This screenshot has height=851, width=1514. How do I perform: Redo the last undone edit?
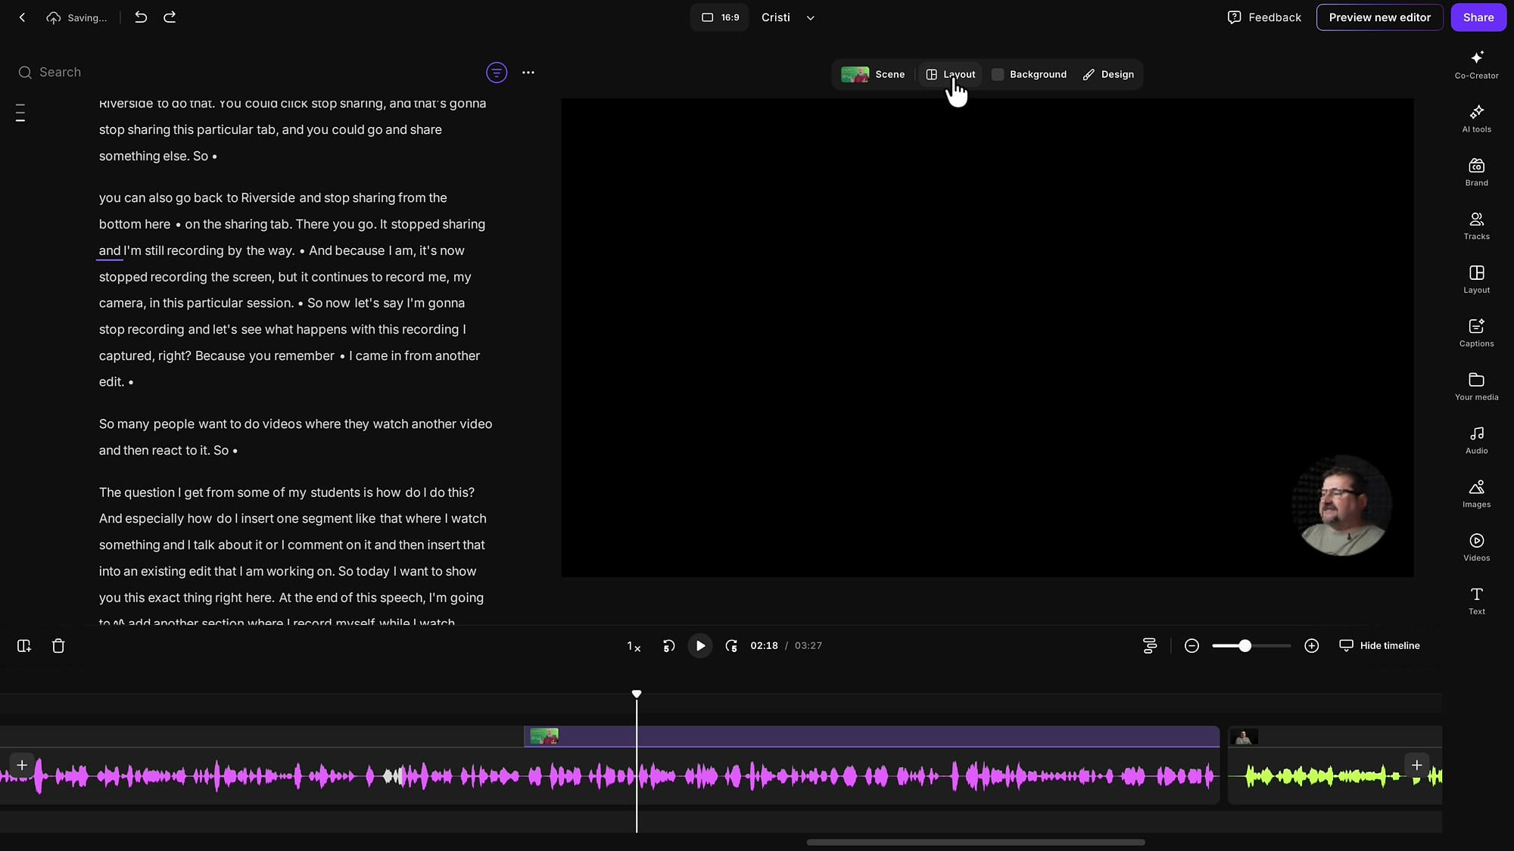170,17
